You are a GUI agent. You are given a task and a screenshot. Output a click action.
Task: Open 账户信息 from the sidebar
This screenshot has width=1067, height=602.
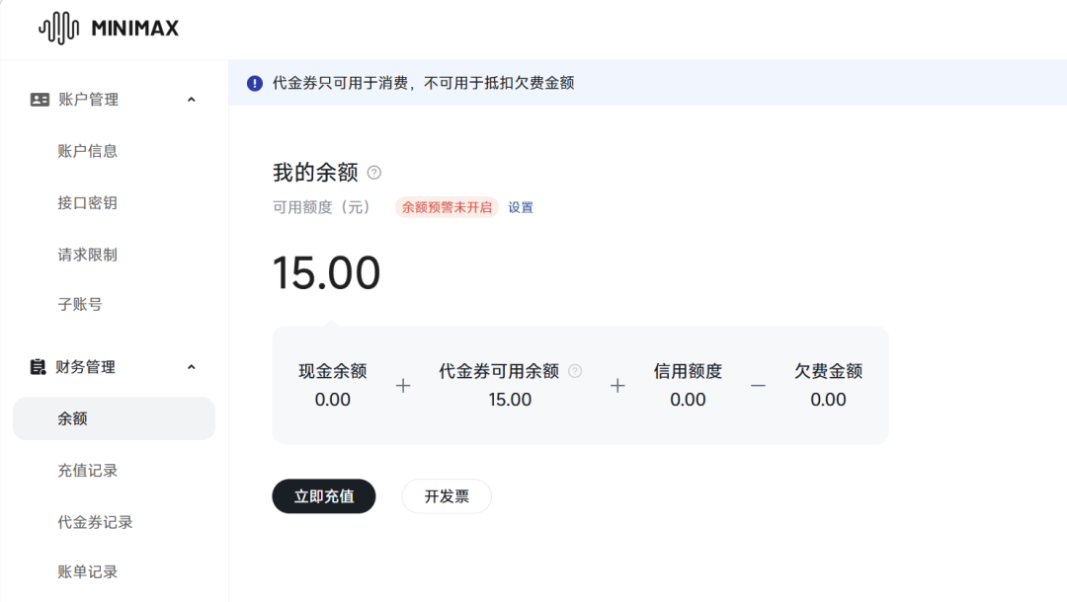88,150
